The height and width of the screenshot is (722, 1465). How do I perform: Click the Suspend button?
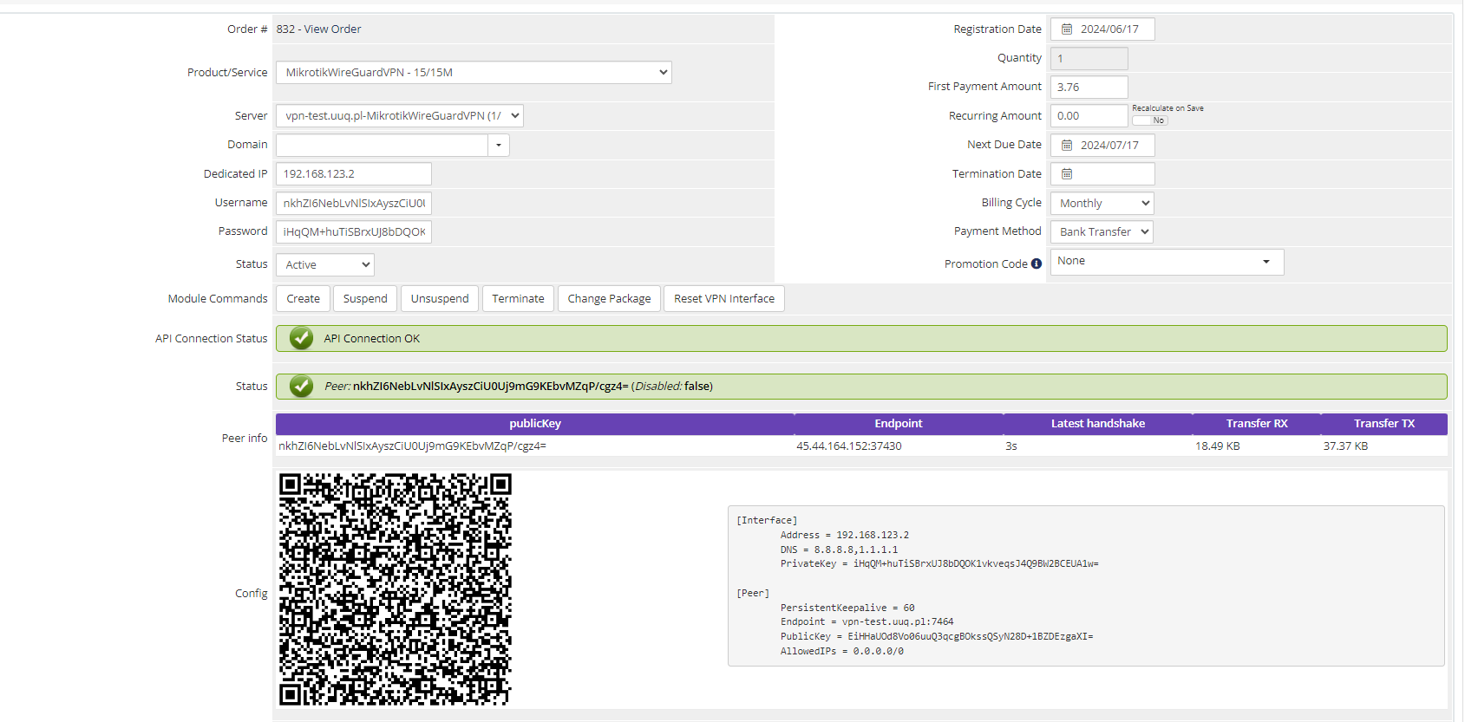365,299
